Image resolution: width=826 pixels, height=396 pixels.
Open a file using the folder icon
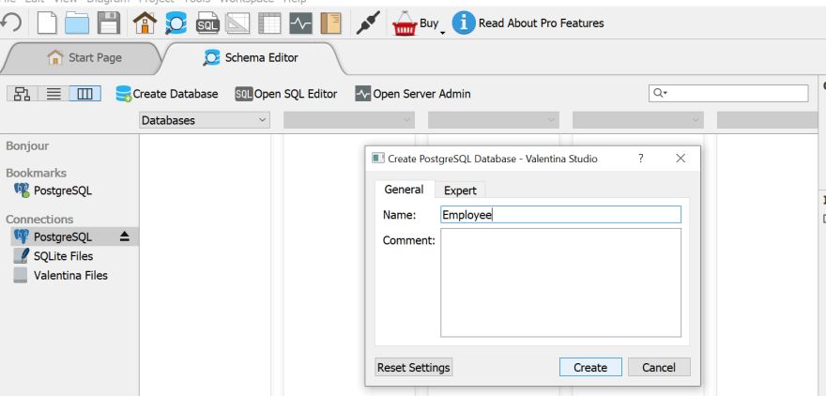77,23
